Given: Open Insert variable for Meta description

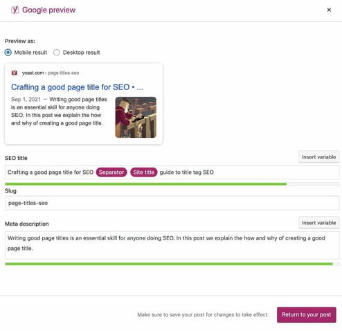Looking at the screenshot, I should point(318,223).
